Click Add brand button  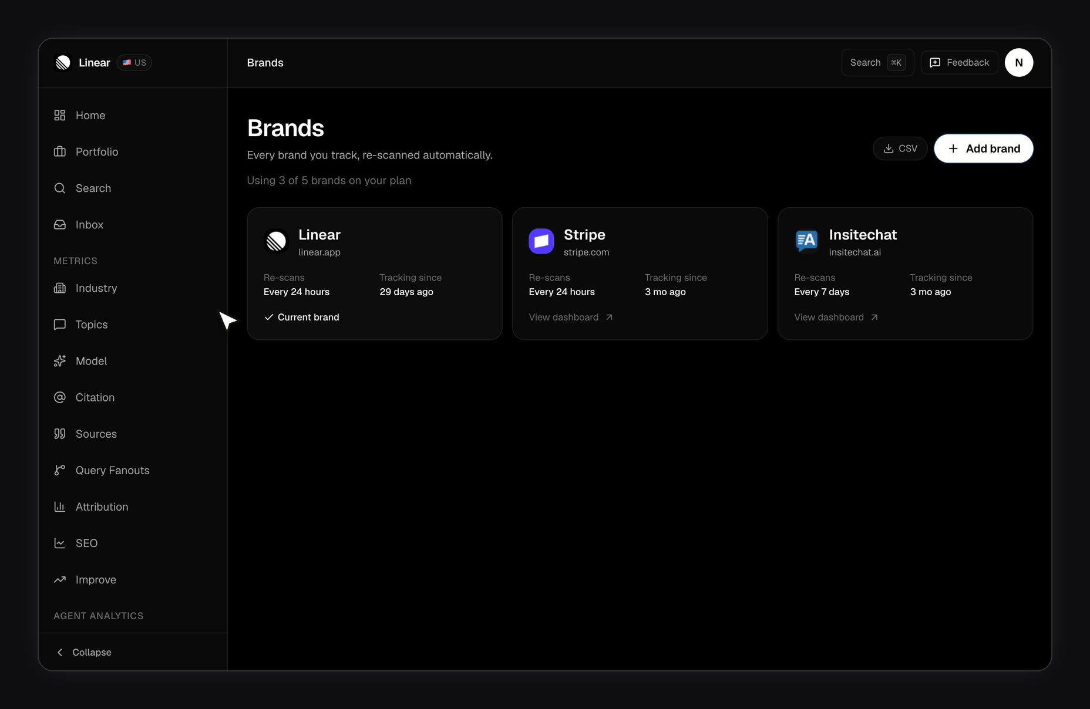[x=984, y=148]
